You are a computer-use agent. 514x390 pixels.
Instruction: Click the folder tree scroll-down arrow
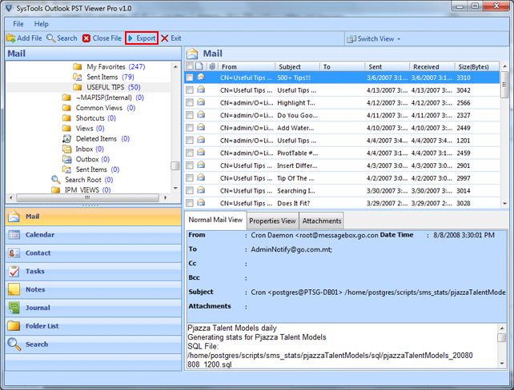[x=175, y=188]
